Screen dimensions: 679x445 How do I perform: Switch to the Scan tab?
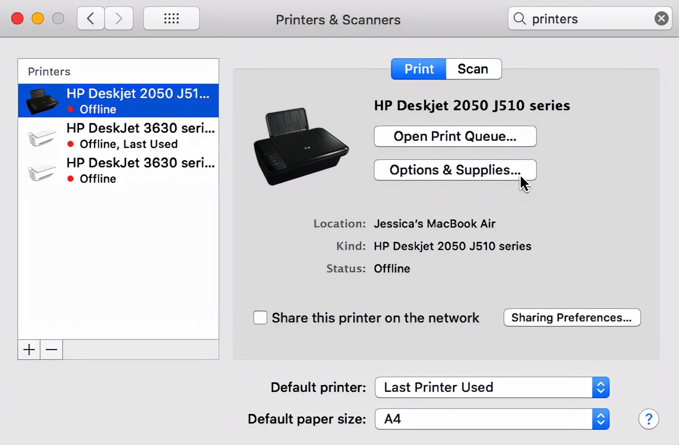[x=473, y=69]
